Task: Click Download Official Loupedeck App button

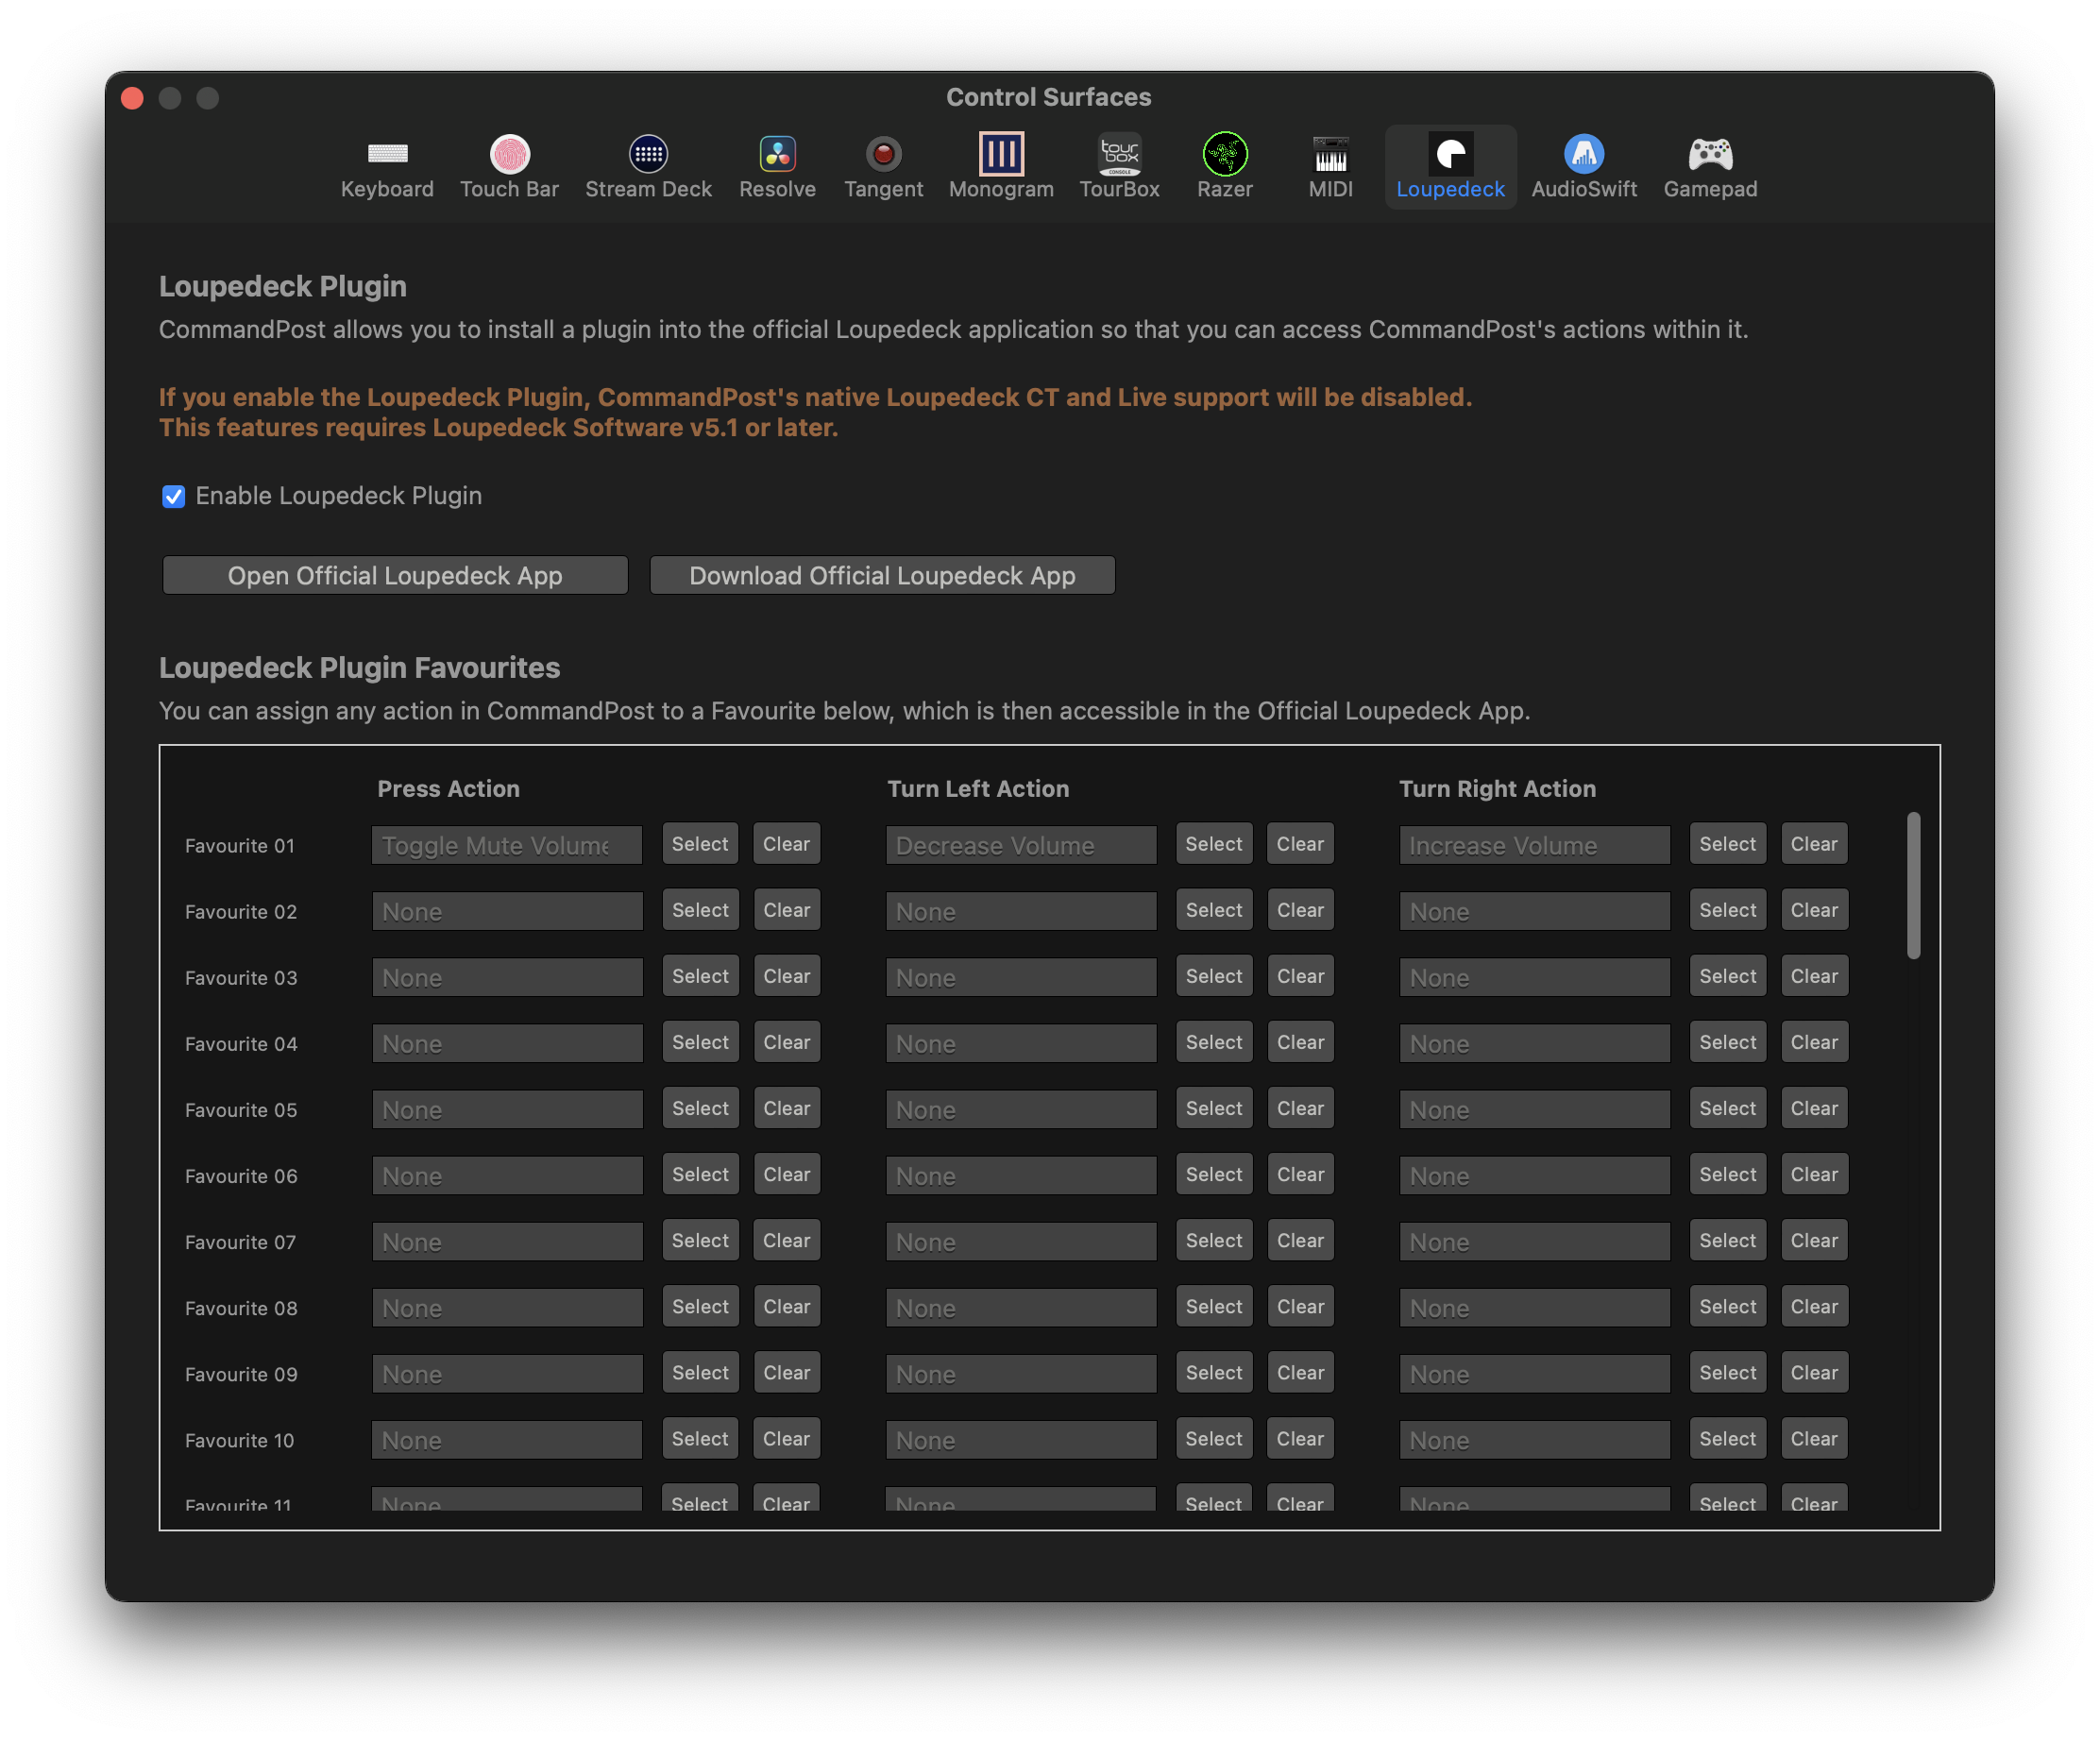Action: [882, 576]
